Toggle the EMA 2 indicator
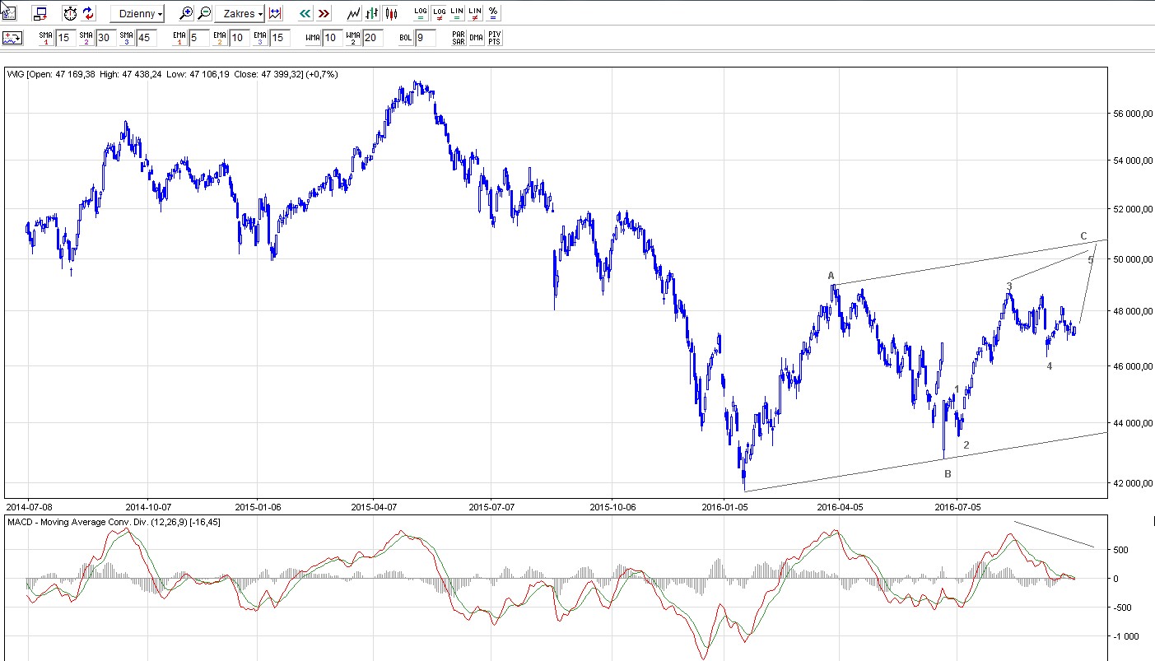Image resolution: width=1155 pixels, height=661 pixels. tap(220, 38)
